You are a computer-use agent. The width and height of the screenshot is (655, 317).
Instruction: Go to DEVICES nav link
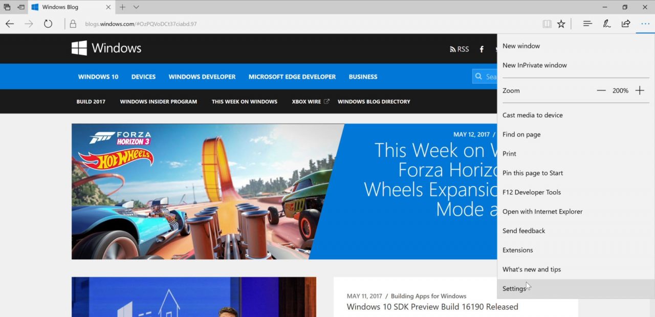[x=143, y=77]
